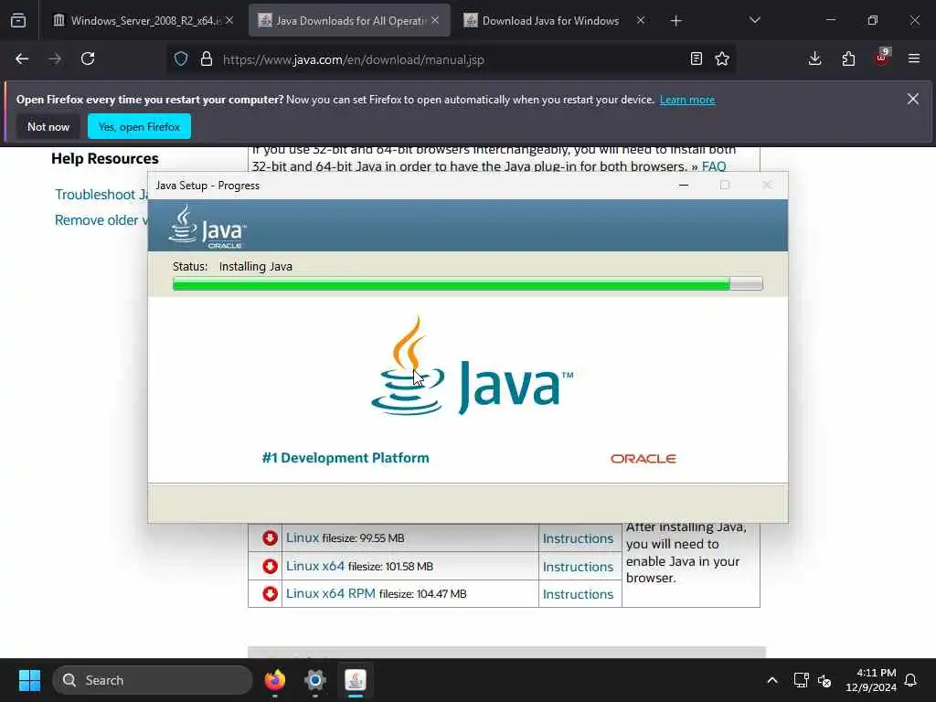Click red download icon beside Linux x64 RPM
Viewport: 936px width, 702px height.
pos(270,594)
